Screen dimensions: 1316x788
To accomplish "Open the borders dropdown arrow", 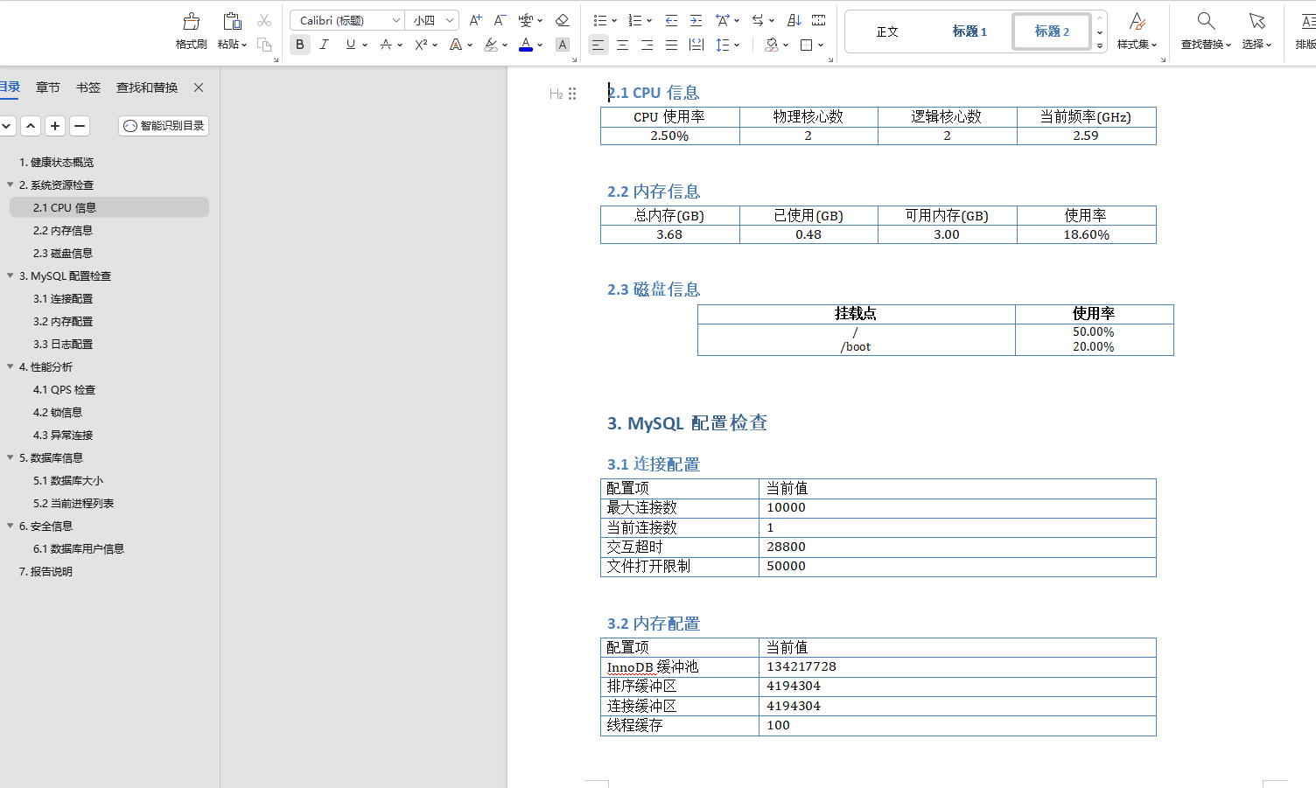I will tap(821, 45).
